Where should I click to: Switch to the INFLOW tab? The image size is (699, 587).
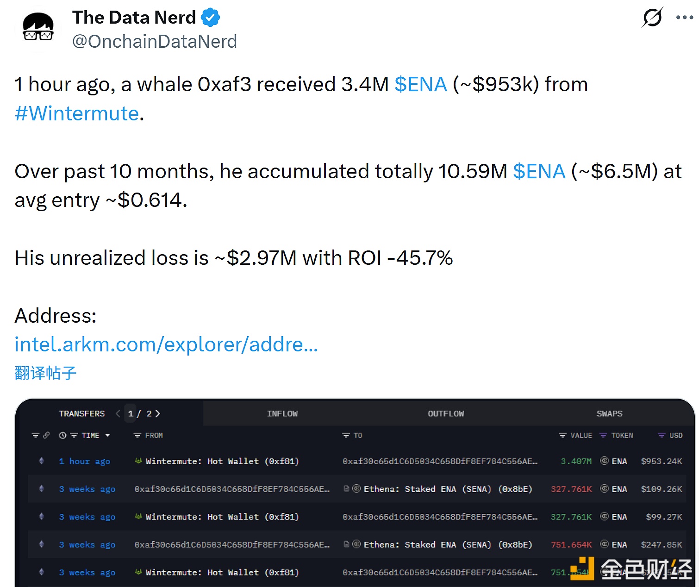282,413
